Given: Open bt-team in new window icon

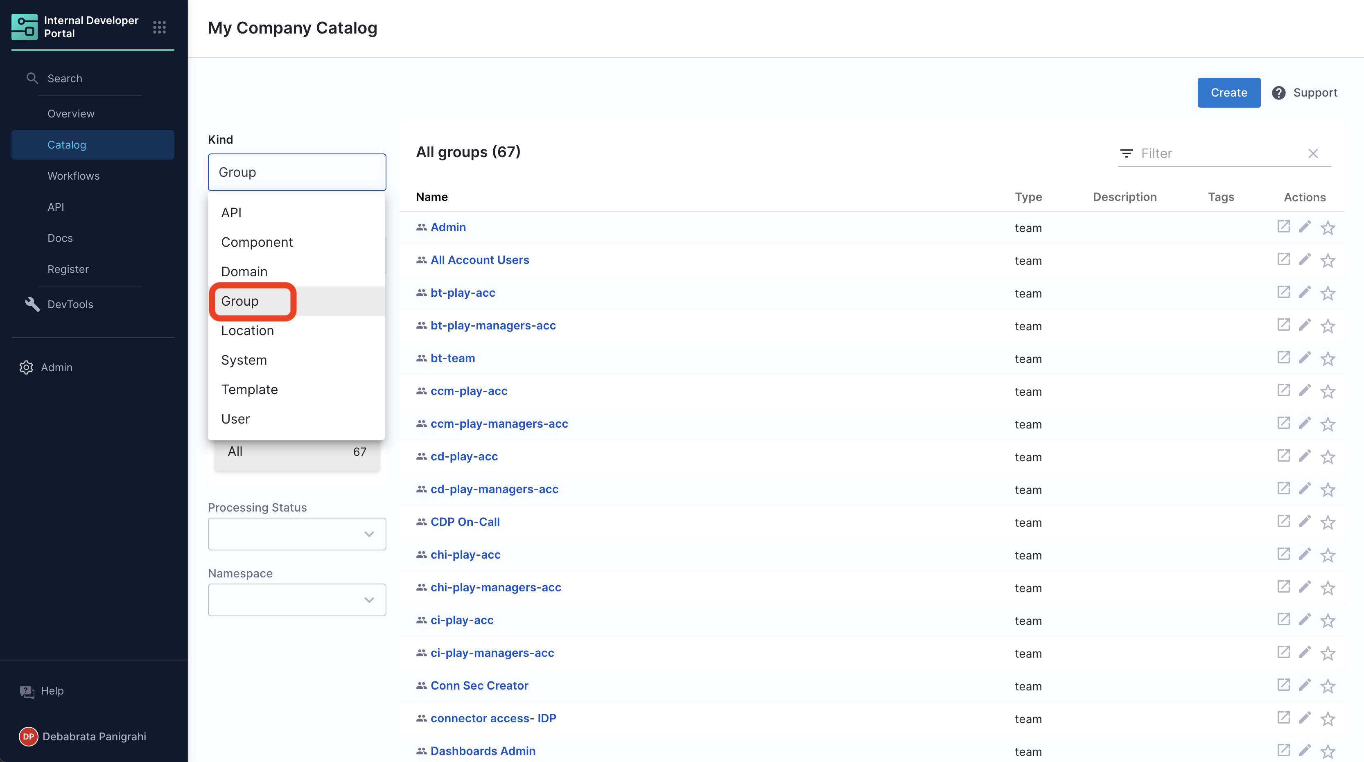Looking at the screenshot, I should [x=1283, y=358].
